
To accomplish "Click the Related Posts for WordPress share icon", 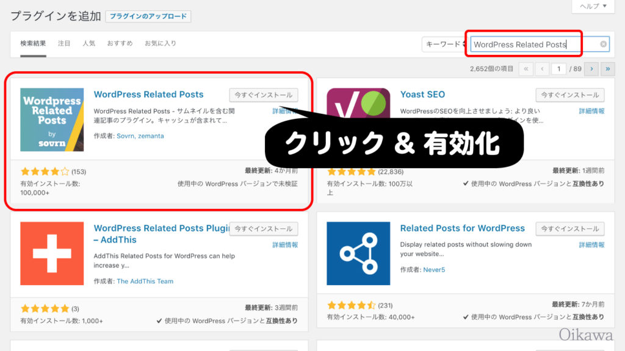I will coord(358,253).
